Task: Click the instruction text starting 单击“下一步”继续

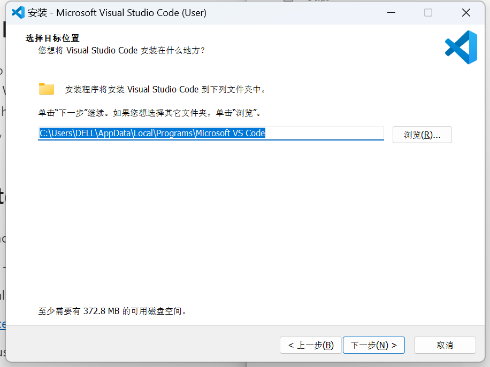Action: (x=149, y=113)
